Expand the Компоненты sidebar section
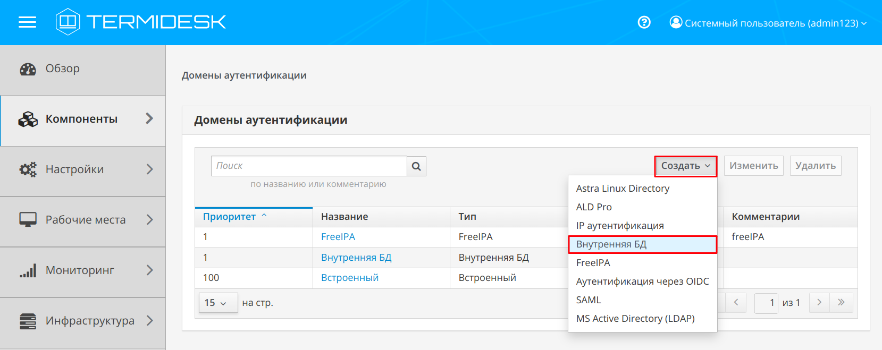Viewport: 882px width, 350px height. [x=82, y=119]
